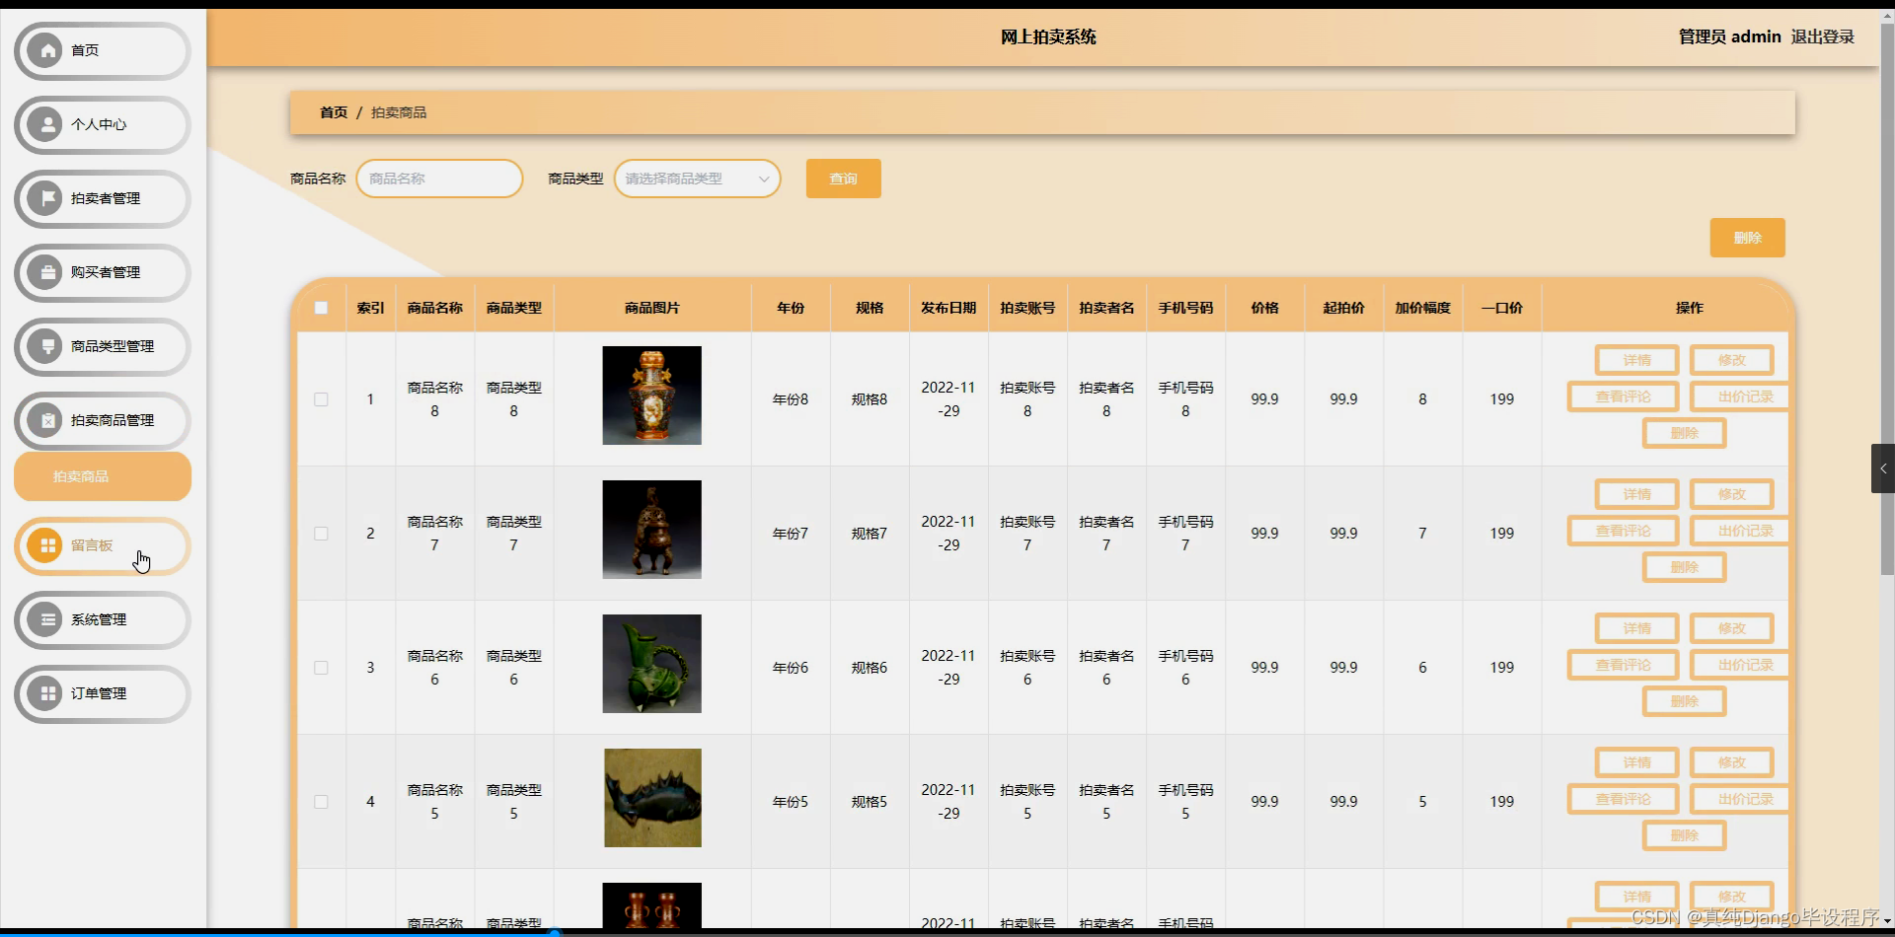Expand 商品类型管理 menu

pyautogui.click(x=103, y=346)
